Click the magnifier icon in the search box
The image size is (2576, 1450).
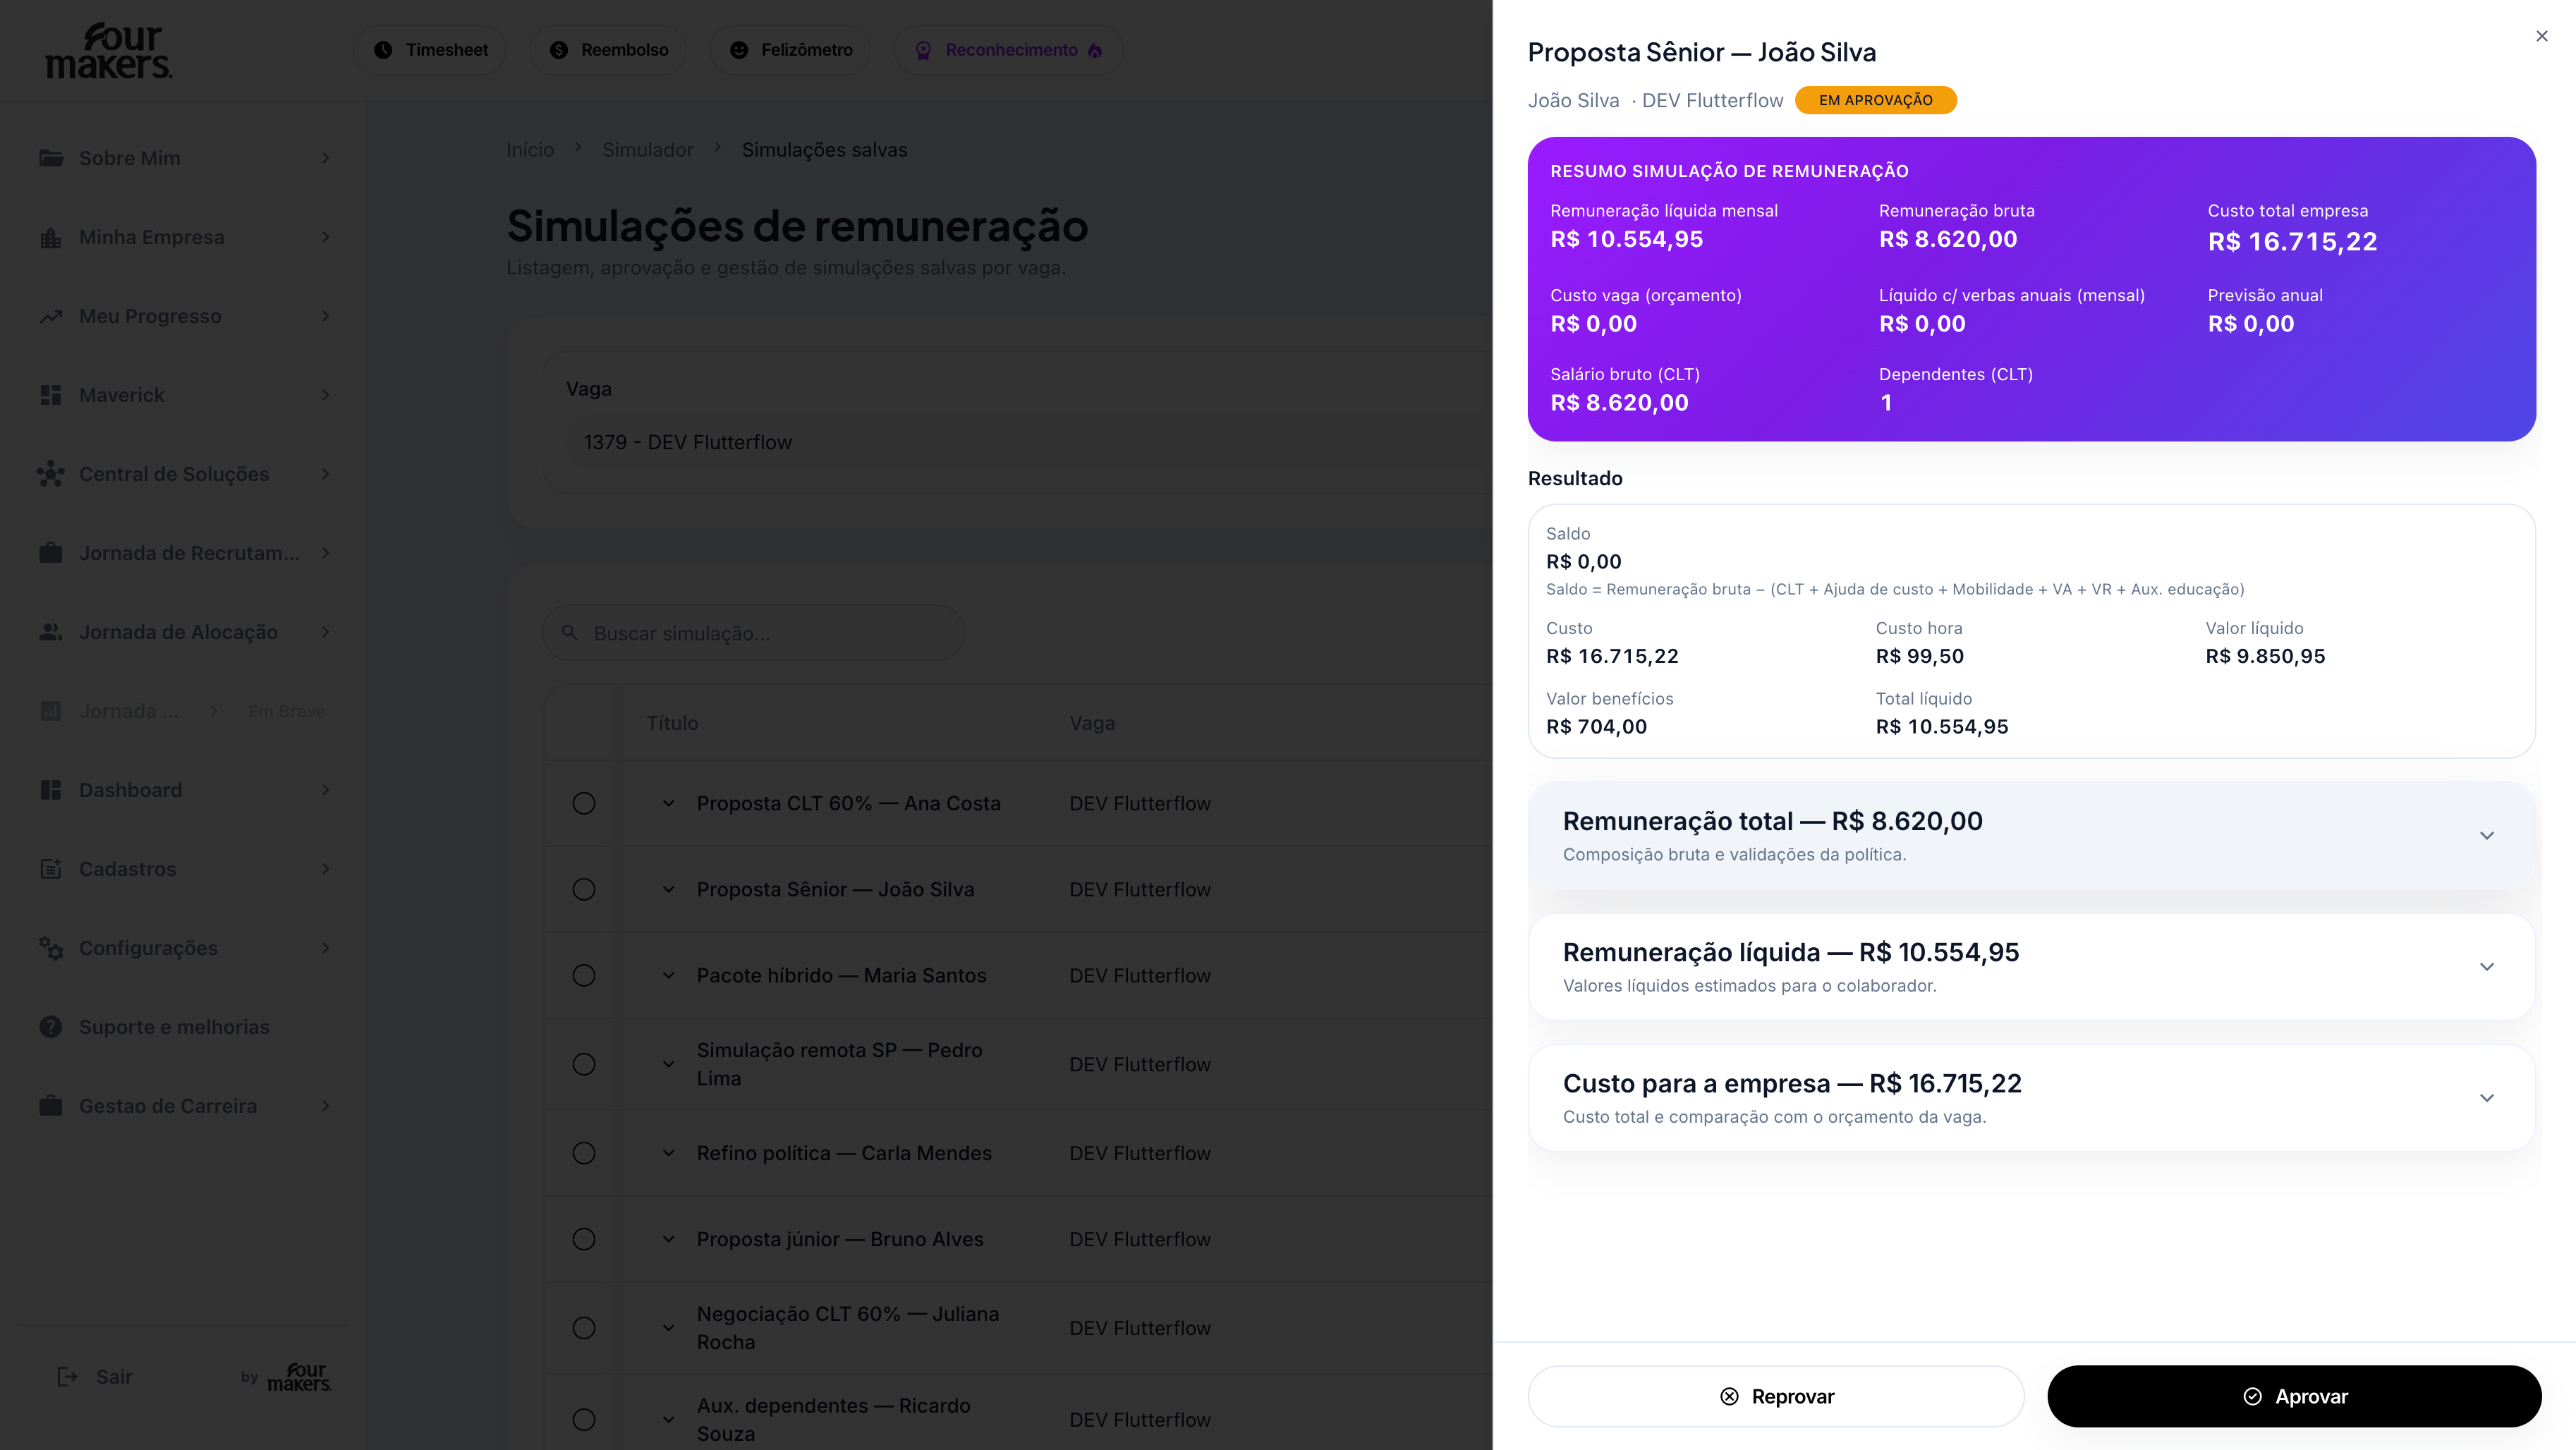(x=570, y=633)
